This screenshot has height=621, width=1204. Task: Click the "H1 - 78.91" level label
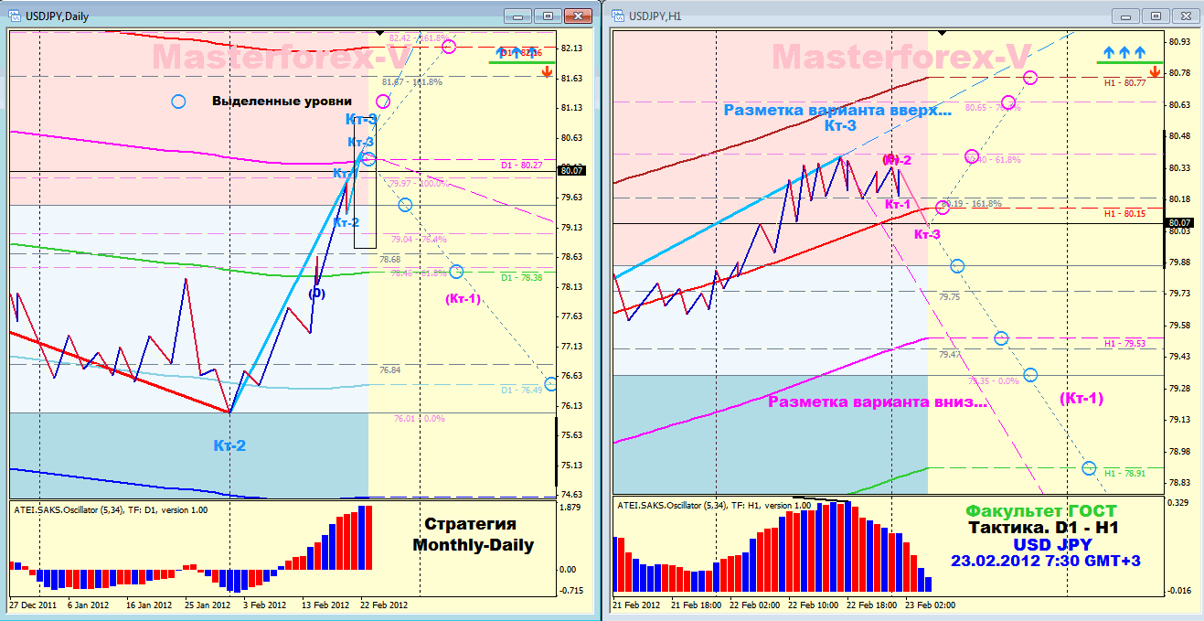click(x=1124, y=474)
